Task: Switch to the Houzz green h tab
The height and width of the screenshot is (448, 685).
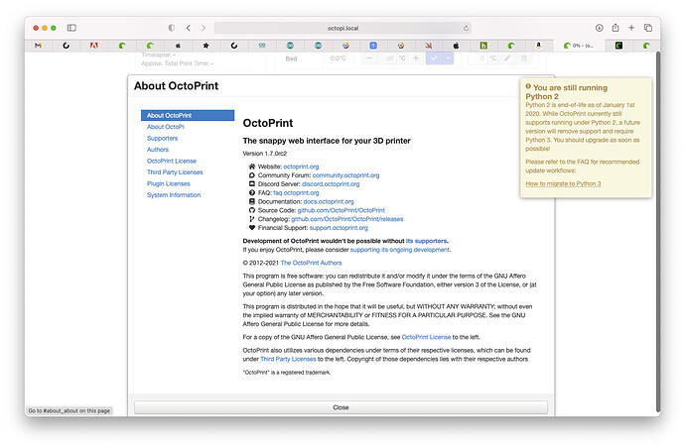Action: click(483, 46)
